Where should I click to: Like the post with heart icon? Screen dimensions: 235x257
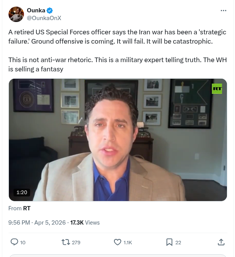pos(117,242)
